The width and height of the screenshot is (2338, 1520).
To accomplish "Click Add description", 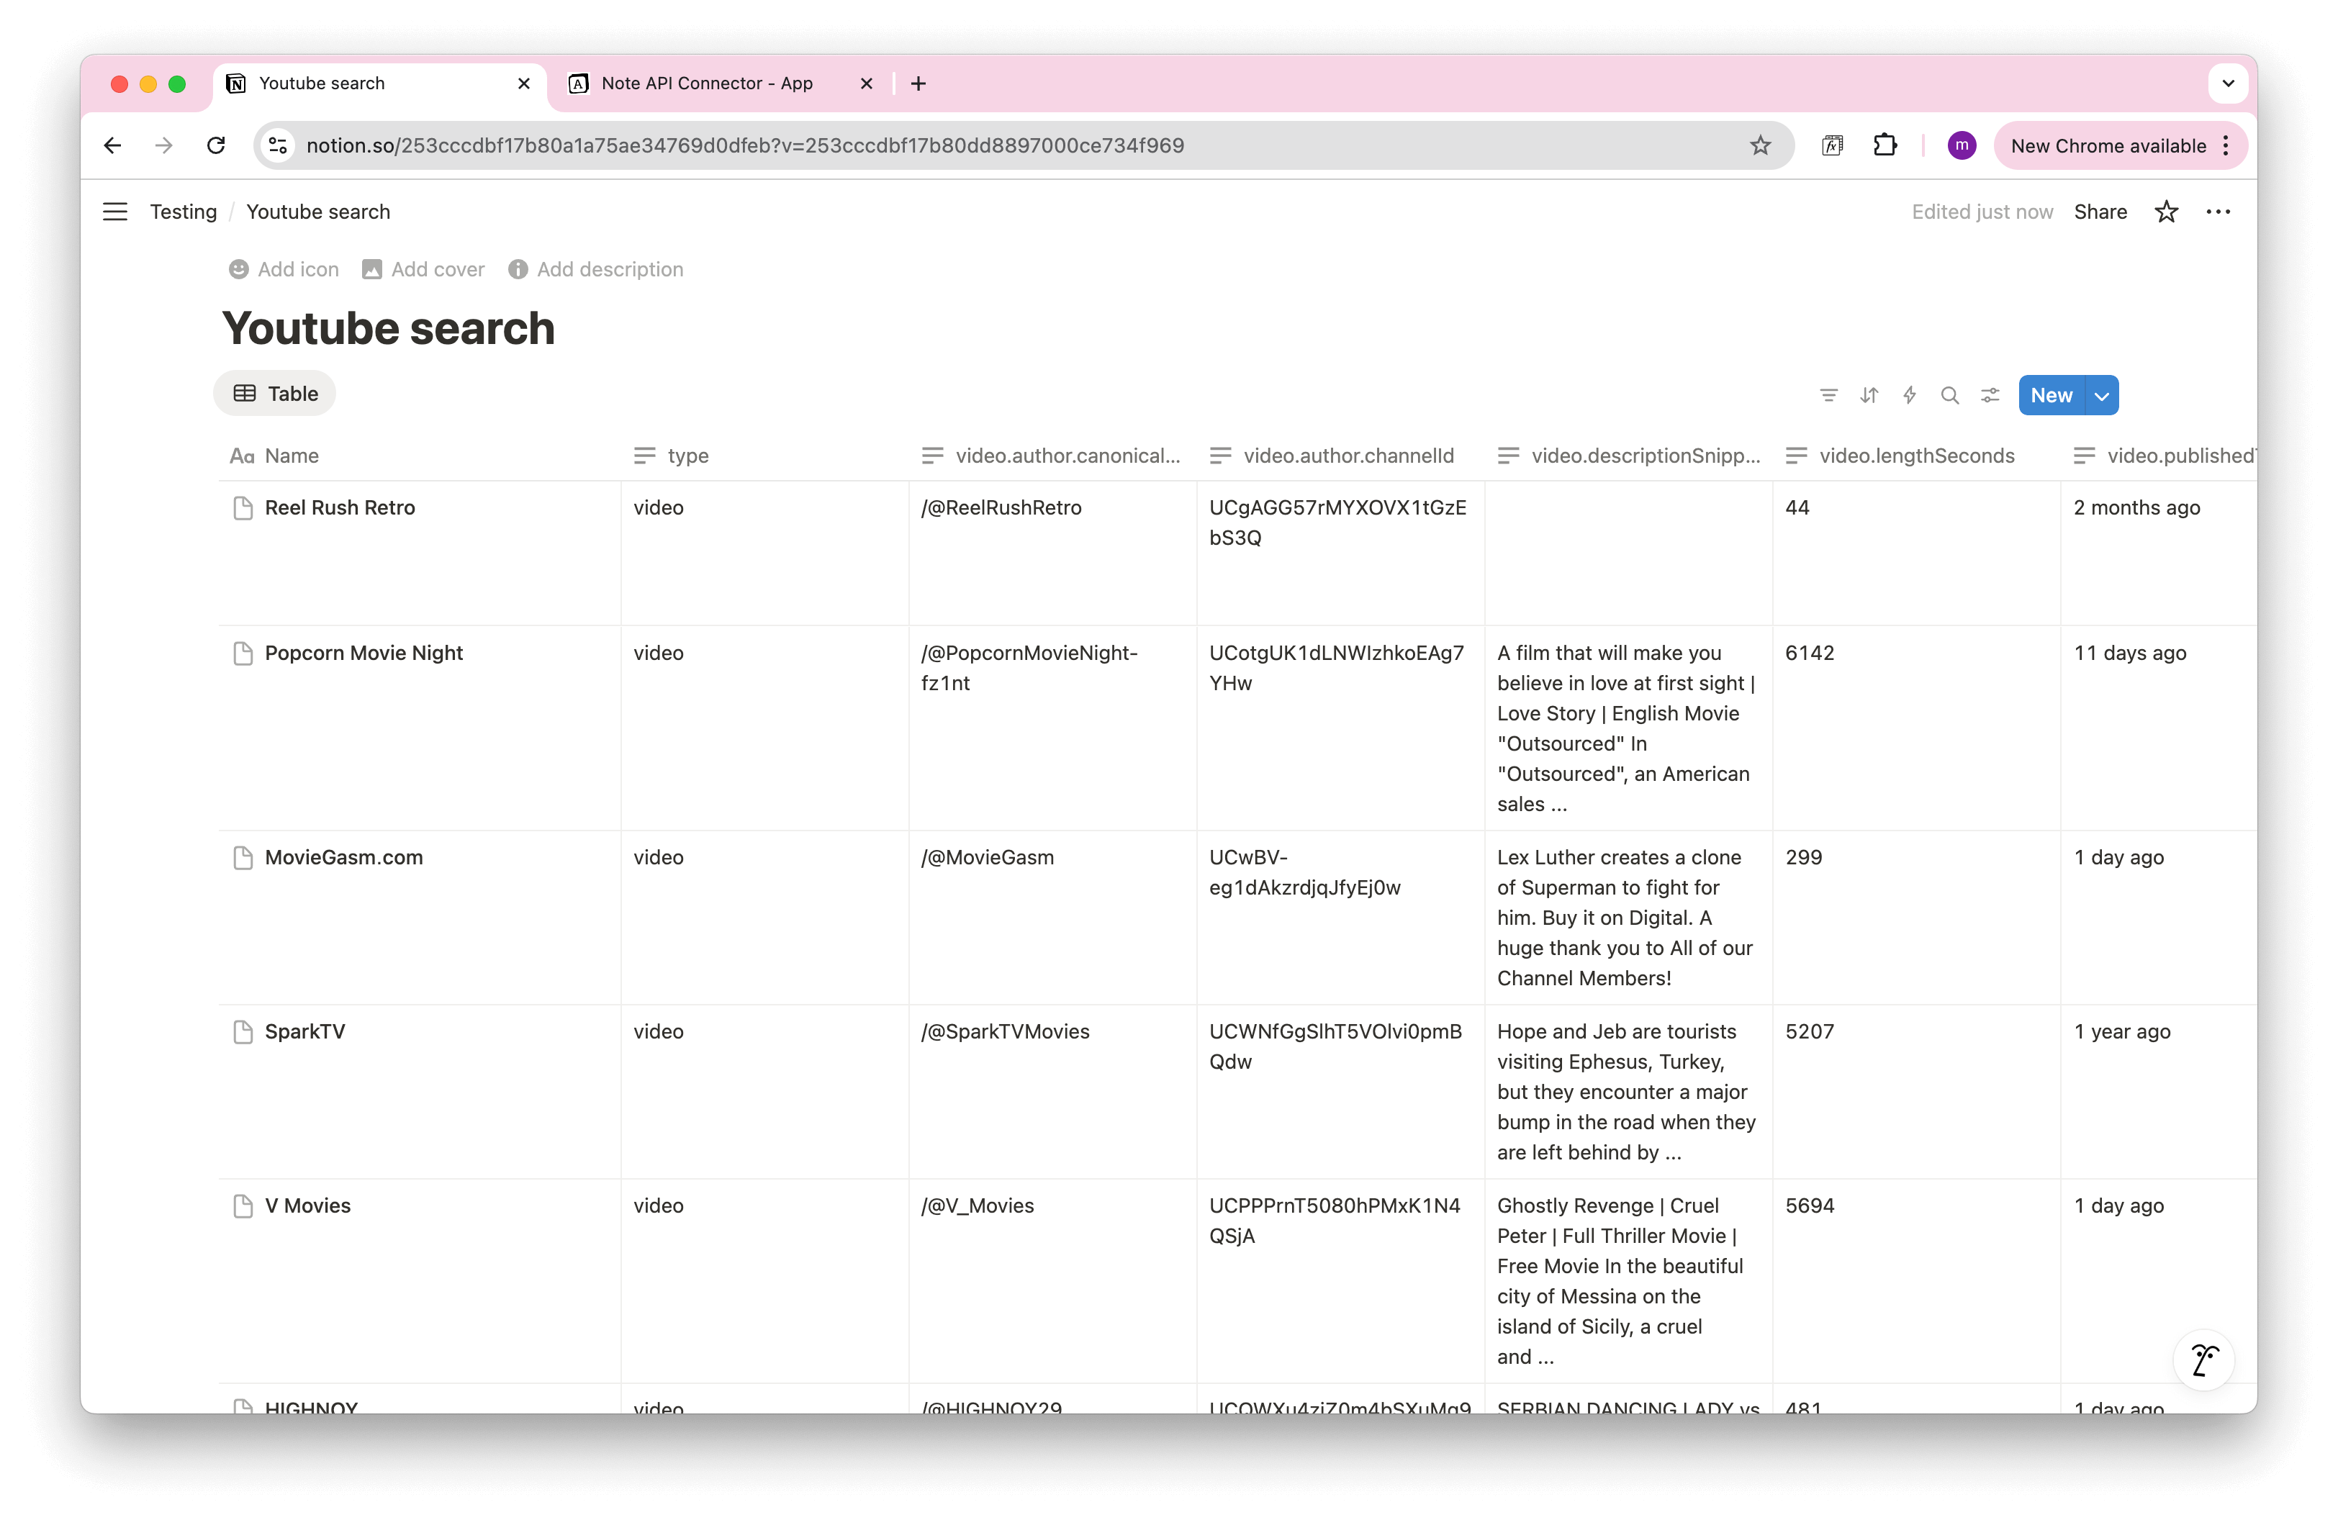I will 595,269.
